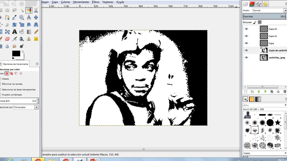Switch to the Paths dock tab
287x161 pixels.
click(x=259, y=4)
